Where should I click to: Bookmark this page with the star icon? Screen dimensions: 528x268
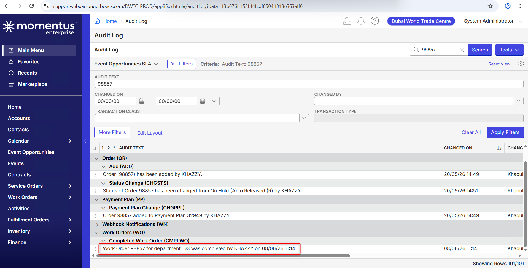[x=490, y=6]
